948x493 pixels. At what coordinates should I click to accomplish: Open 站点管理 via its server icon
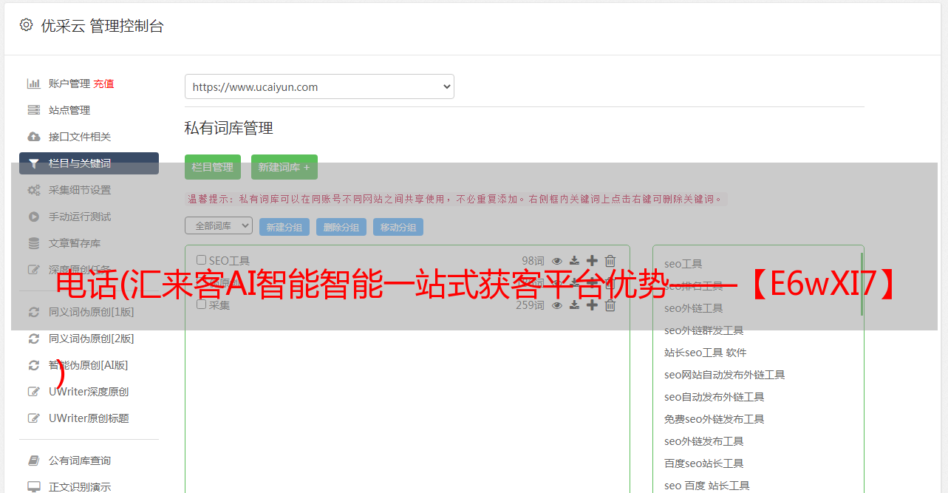[x=34, y=110]
